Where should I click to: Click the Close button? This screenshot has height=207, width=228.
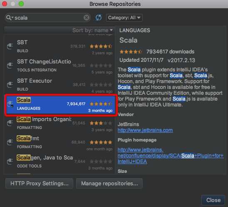213,200
